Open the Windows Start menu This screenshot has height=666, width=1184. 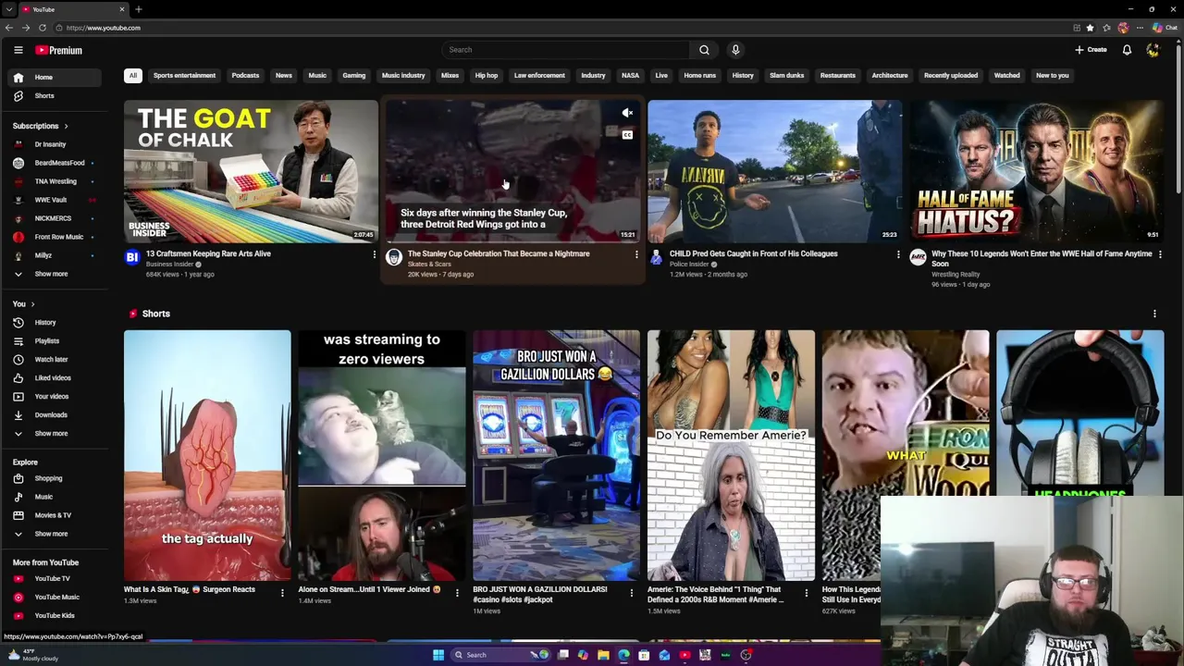pyautogui.click(x=438, y=655)
